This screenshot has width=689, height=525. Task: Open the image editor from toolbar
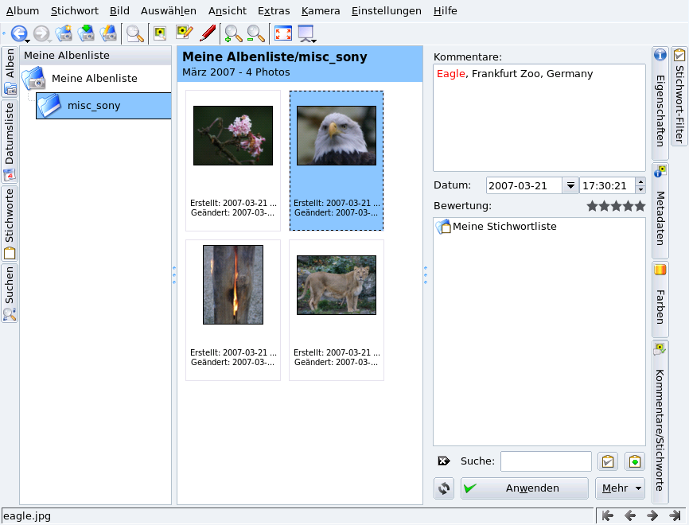pyautogui.click(x=184, y=33)
